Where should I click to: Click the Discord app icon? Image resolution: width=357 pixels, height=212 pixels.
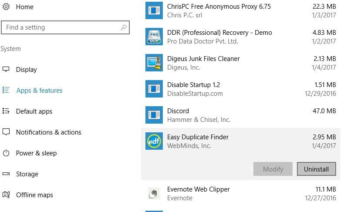[x=154, y=115]
